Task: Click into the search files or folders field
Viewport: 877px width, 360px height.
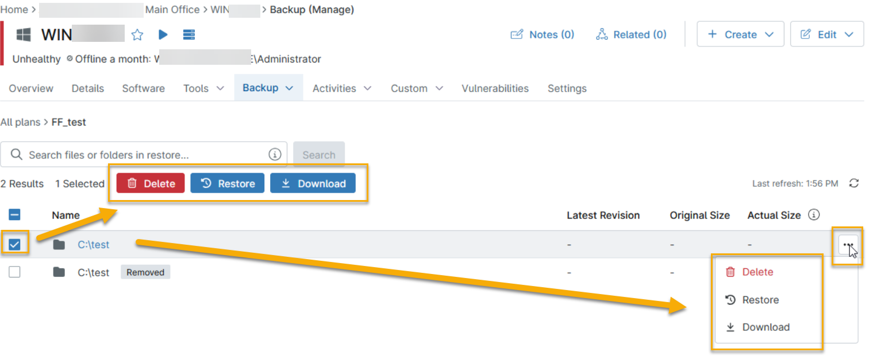Action: tap(144, 155)
